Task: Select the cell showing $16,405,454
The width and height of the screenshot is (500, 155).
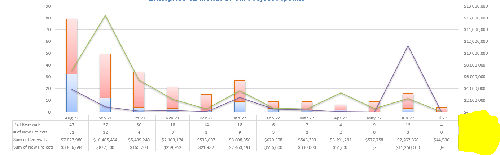Action: tap(105, 140)
